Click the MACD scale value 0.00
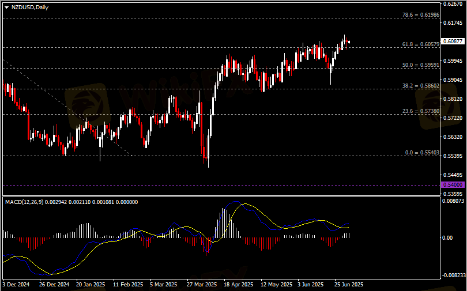This screenshot has height=291, width=467. 447,238
